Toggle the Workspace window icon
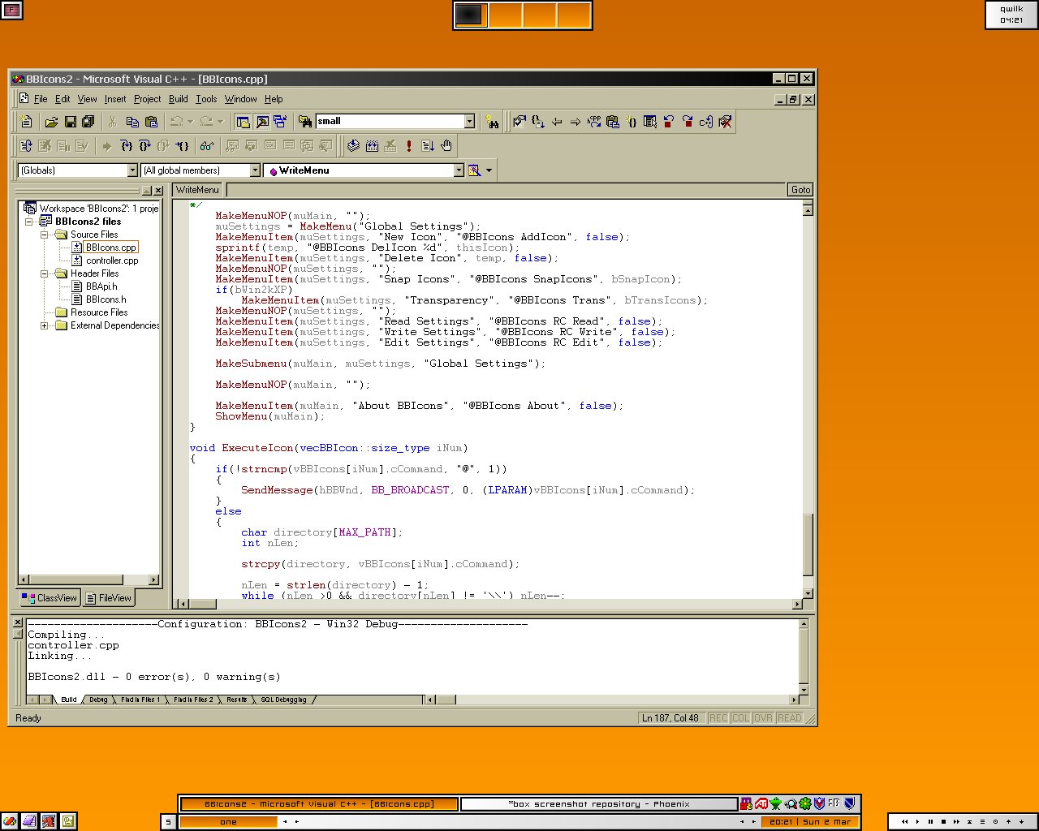1039x831 pixels. click(x=243, y=122)
